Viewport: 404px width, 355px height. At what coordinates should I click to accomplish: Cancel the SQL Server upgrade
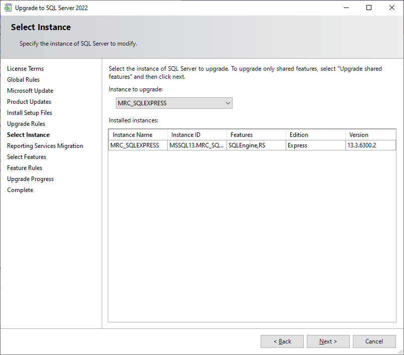tap(374, 341)
